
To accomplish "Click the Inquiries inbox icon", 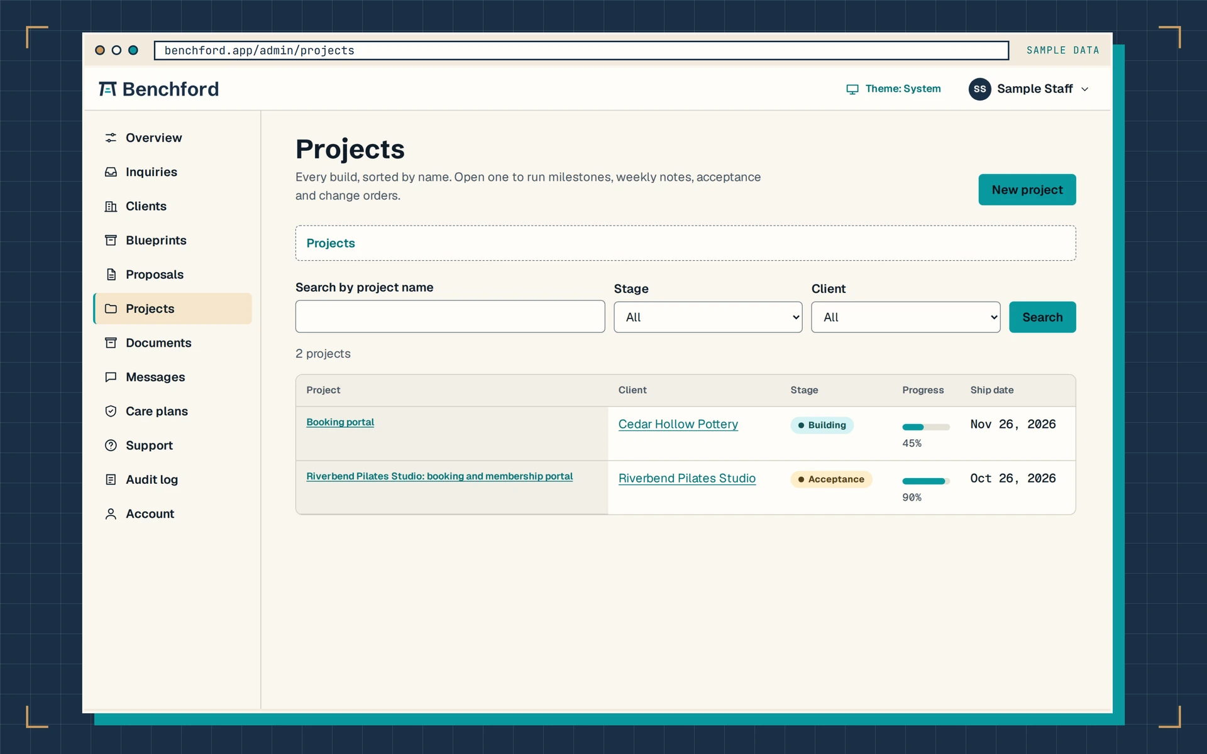I will click(111, 172).
